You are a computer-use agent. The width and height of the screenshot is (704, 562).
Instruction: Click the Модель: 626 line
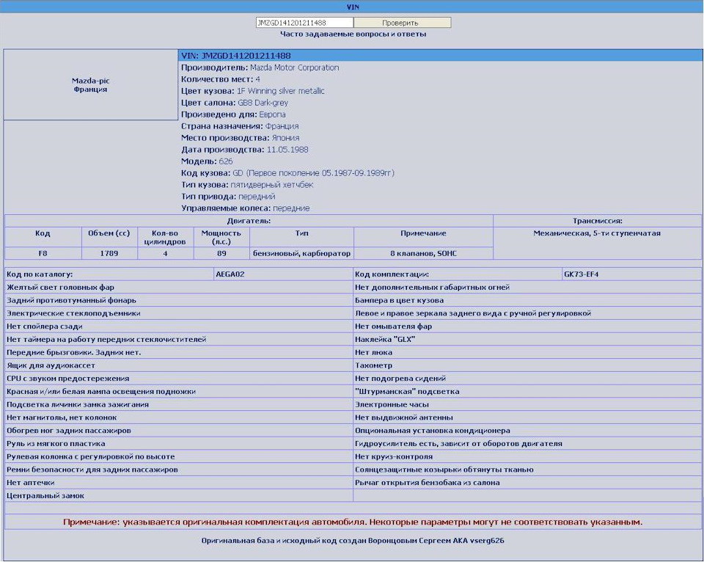[207, 161]
